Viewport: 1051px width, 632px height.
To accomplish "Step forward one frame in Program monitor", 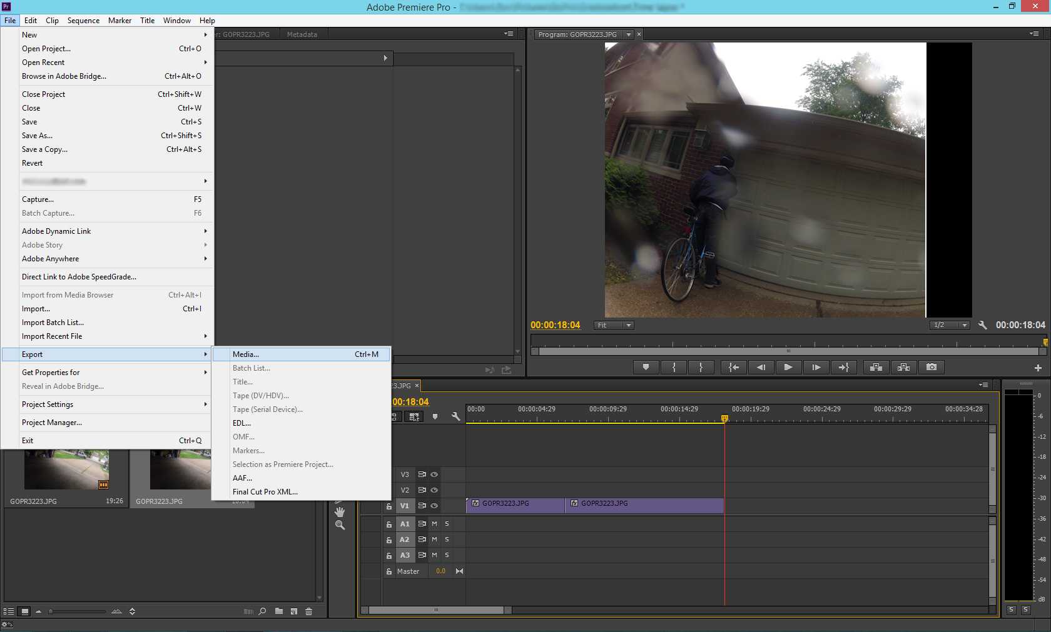I will pyautogui.click(x=816, y=368).
